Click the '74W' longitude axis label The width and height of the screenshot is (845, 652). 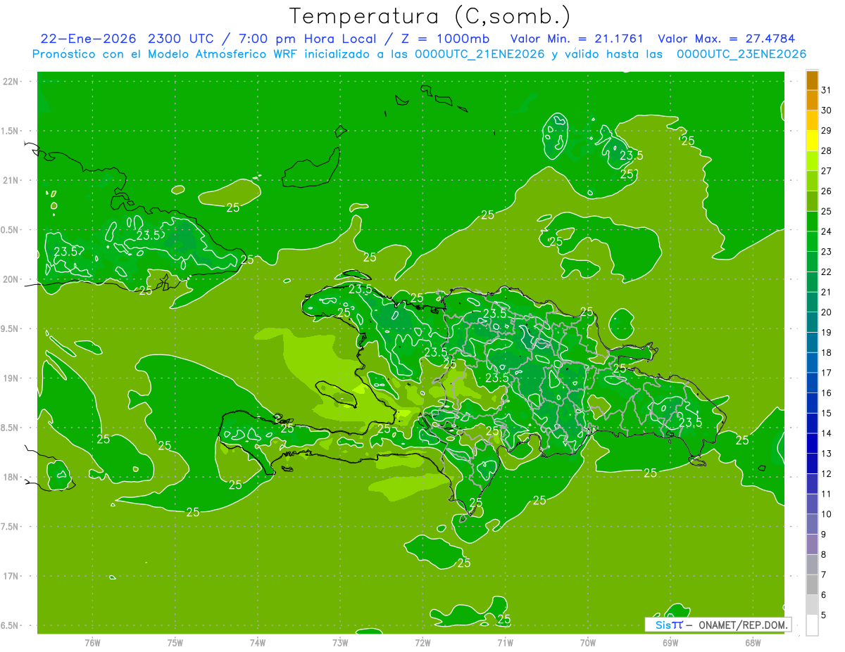pos(258,643)
